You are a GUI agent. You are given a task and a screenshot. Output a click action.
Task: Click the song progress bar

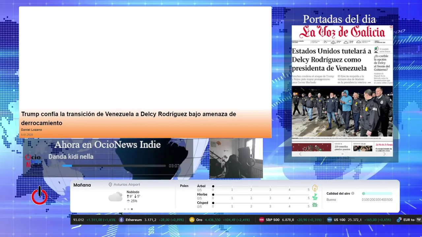click(114, 166)
